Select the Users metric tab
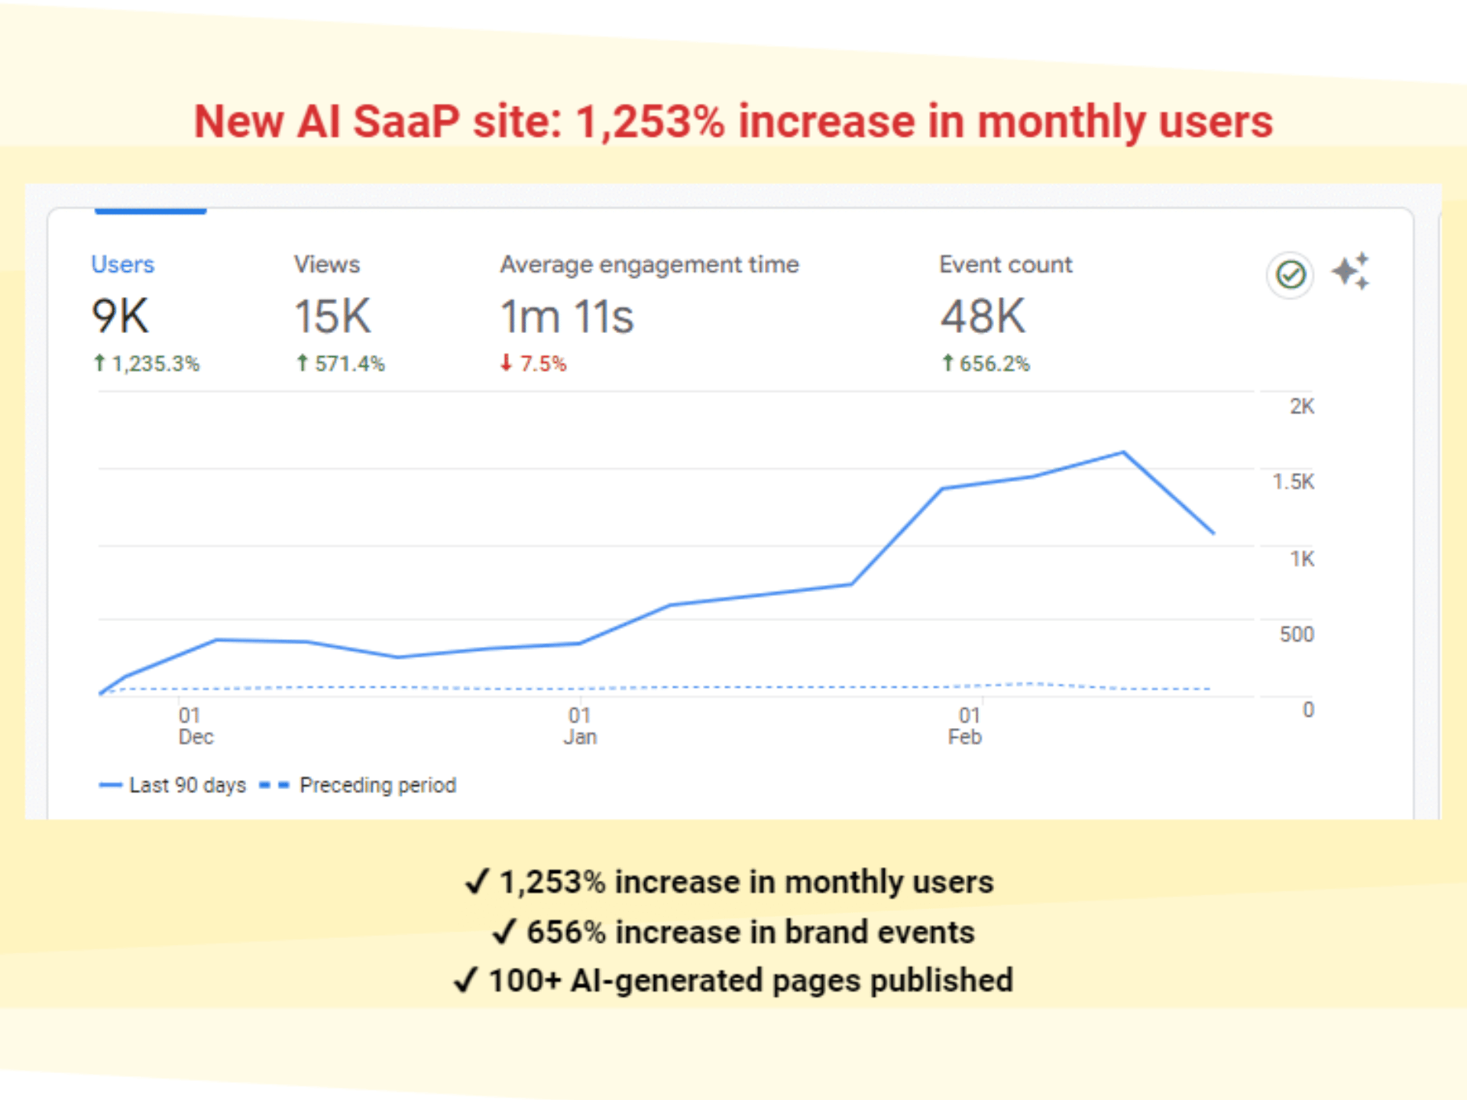Viewport: 1467px width, 1100px height. [122, 264]
